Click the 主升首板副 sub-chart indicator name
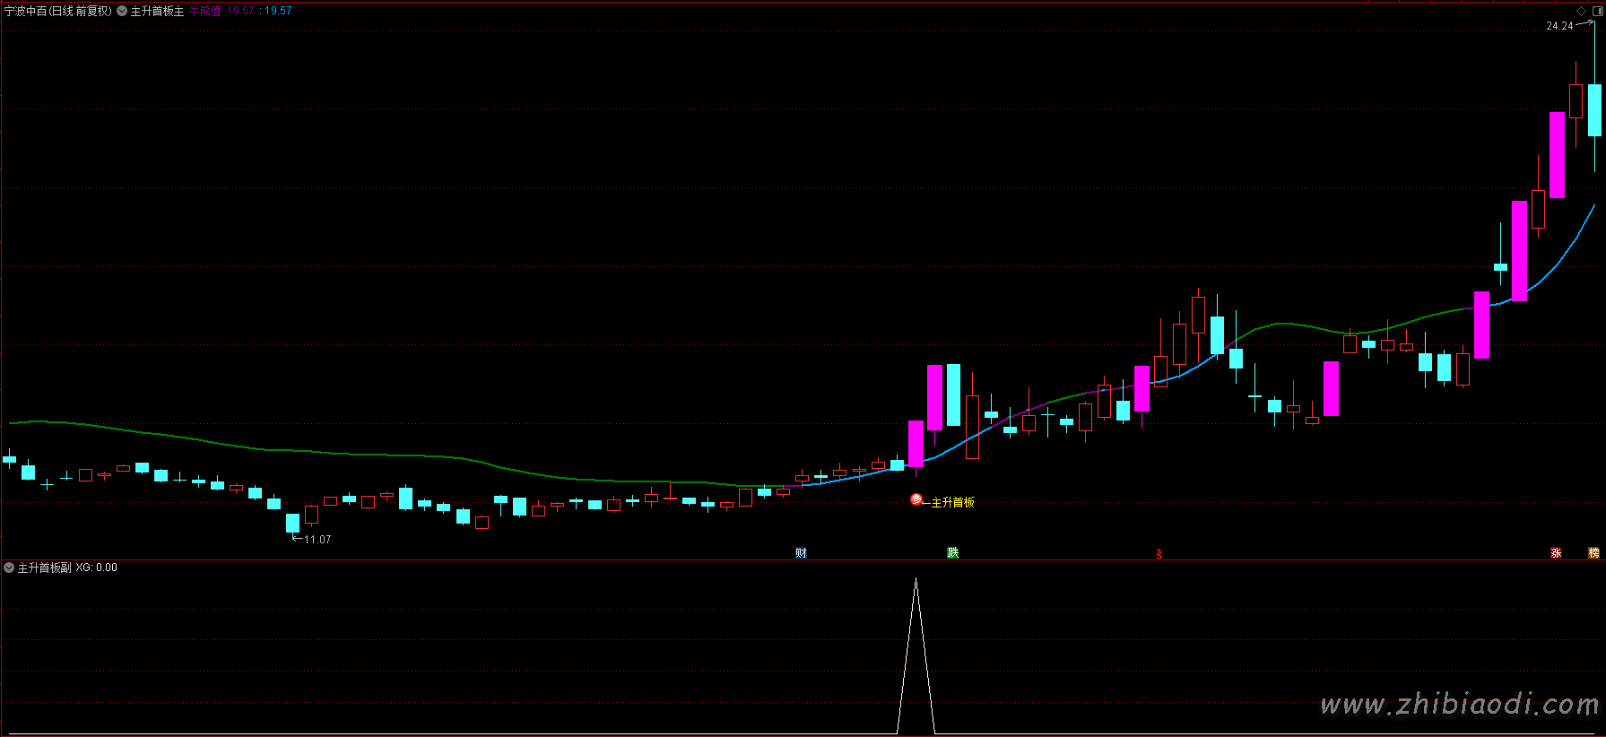The width and height of the screenshot is (1606, 737). click(45, 568)
